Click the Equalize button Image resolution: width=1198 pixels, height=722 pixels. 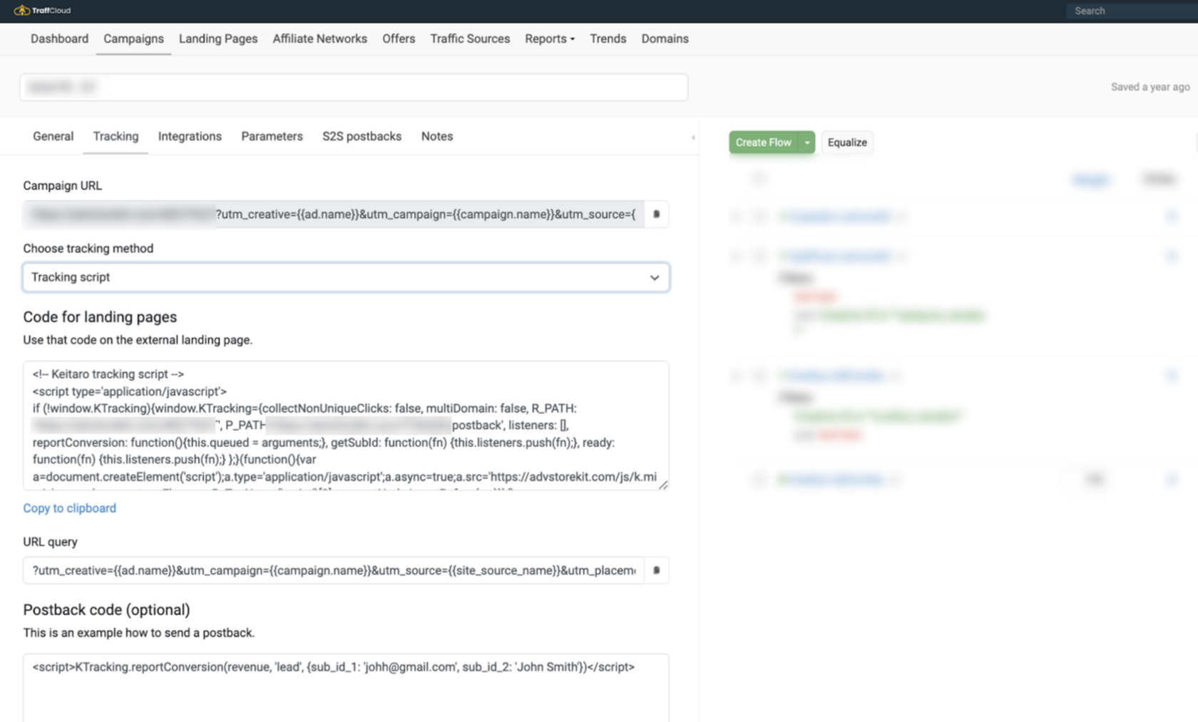[x=847, y=143]
